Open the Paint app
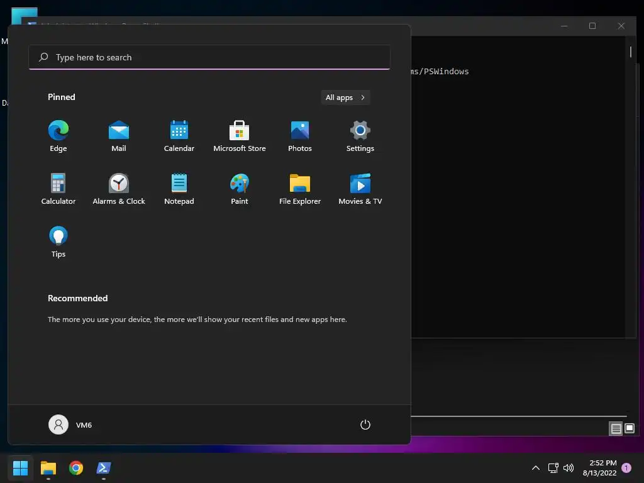The image size is (644, 483). coord(240,189)
